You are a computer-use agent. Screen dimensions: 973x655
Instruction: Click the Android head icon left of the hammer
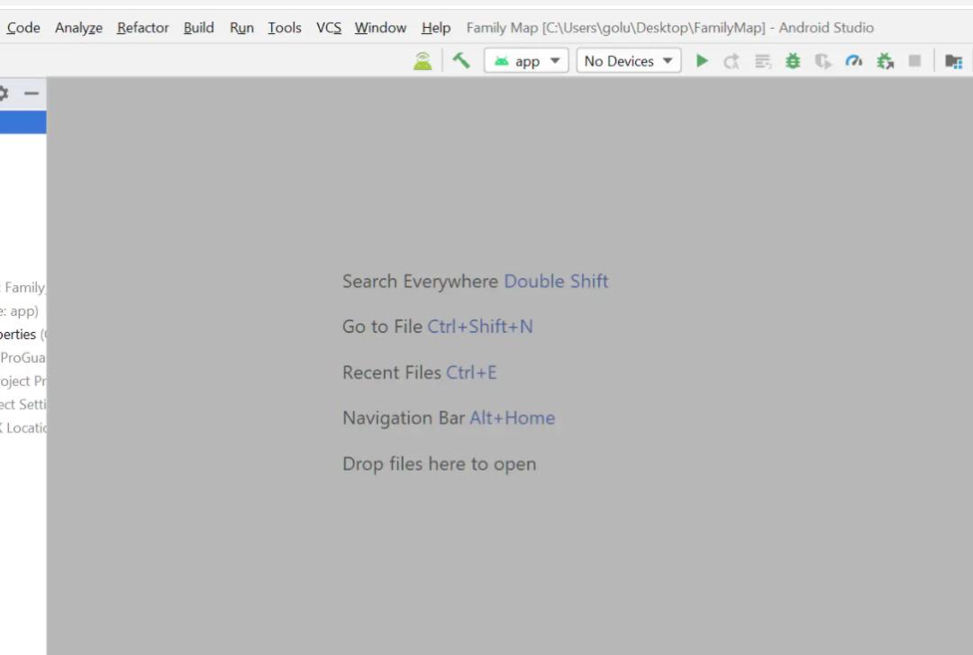[423, 61]
